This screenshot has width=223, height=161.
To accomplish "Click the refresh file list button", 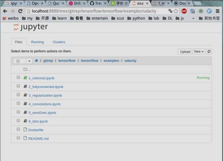I will coord(209,51).
